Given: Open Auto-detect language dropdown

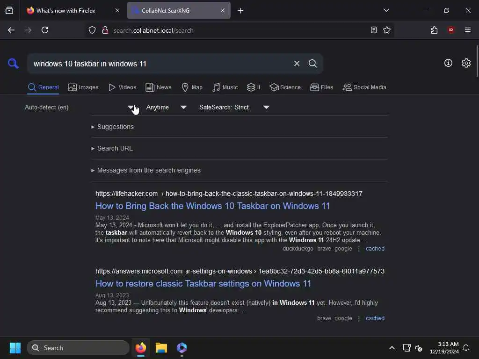Looking at the screenshot, I should pyautogui.click(x=79, y=108).
